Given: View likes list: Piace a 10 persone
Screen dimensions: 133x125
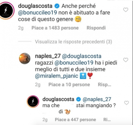Looking at the screenshot, I should point(69,85).
